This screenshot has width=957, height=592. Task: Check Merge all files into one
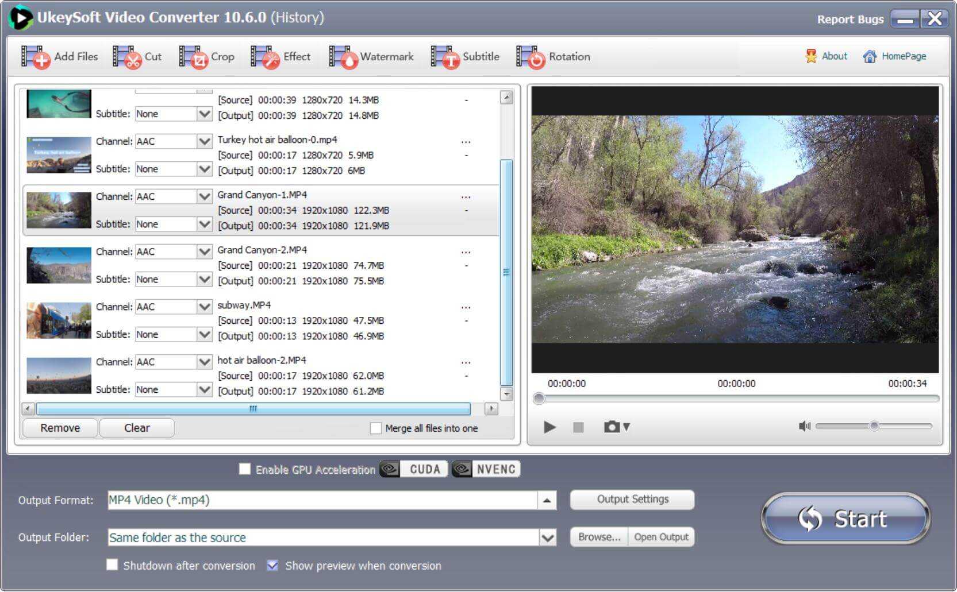pyautogui.click(x=376, y=428)
